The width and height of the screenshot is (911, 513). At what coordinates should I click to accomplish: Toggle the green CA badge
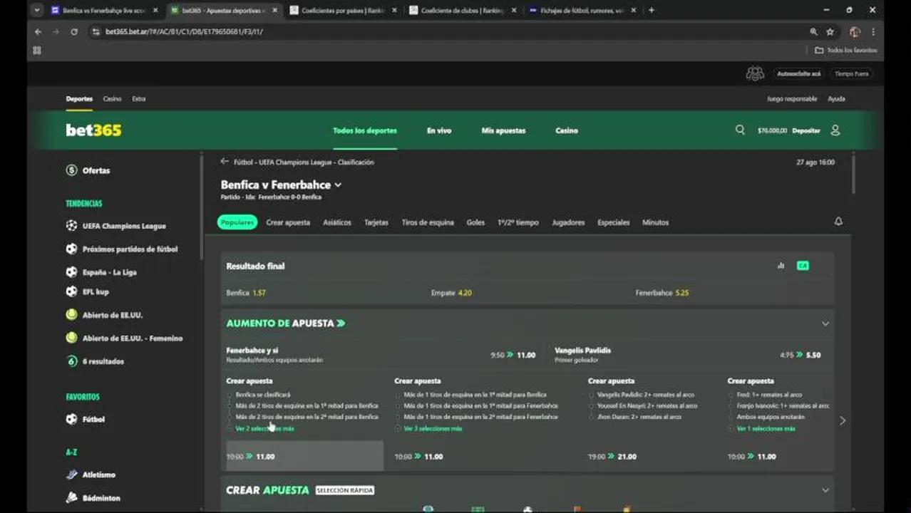(x=803, y=266)
